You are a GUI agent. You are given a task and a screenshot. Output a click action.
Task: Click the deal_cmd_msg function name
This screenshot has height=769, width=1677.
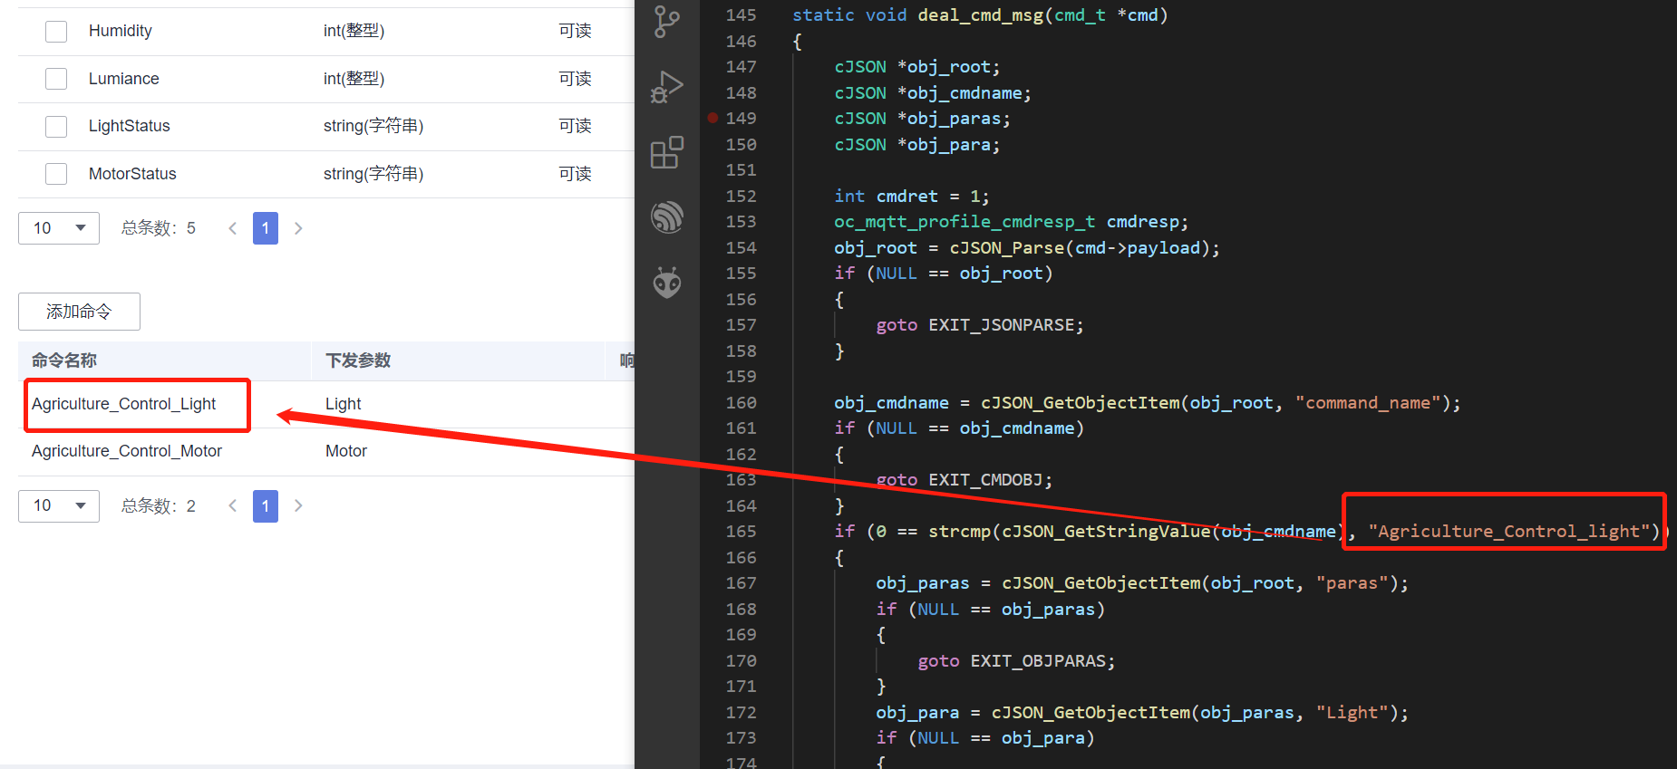coord(980,15)
